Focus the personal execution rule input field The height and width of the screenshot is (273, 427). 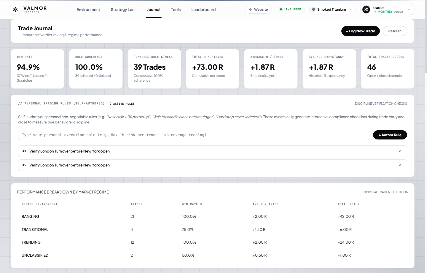[x=194, y=135]
